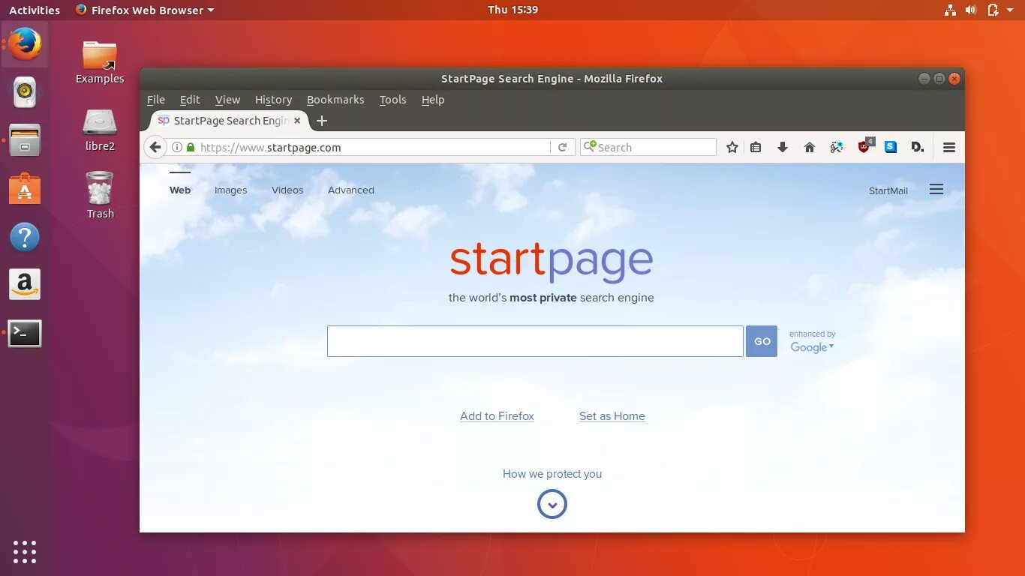The width and height of the screenshot is (1025, 576).
Task: Switch to the Videos search tab
Action: pos(287,190)
